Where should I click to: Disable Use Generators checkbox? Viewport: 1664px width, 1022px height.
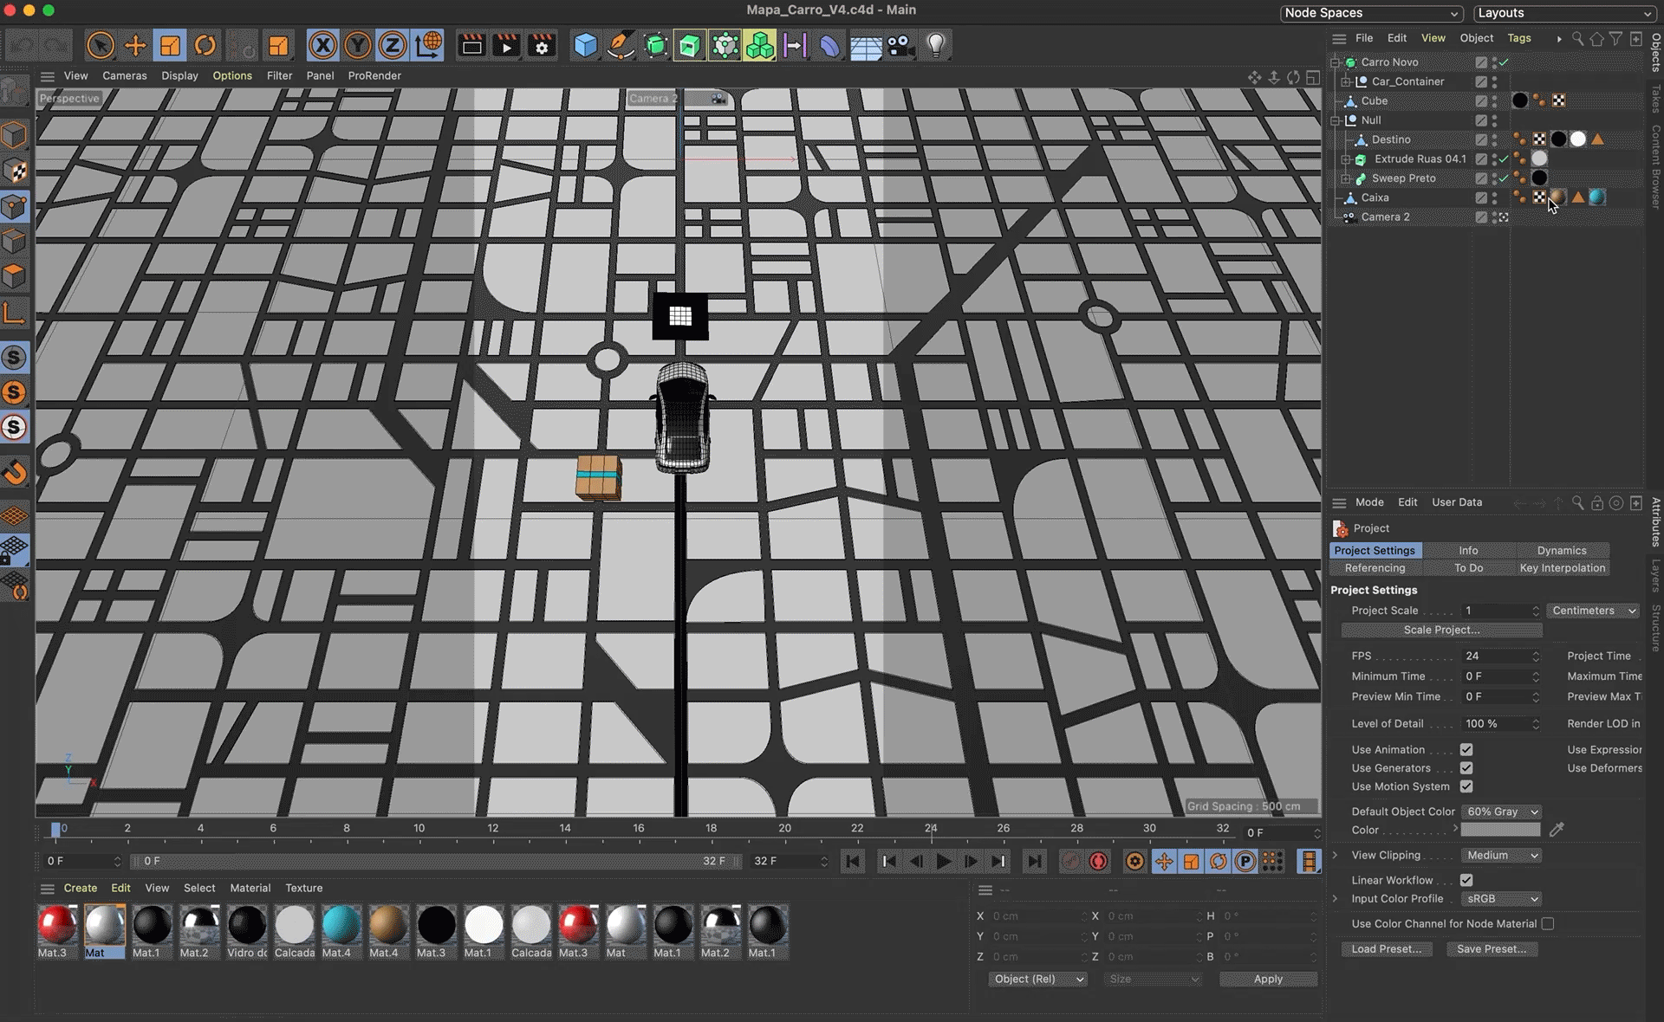[x=1466, y=768]
